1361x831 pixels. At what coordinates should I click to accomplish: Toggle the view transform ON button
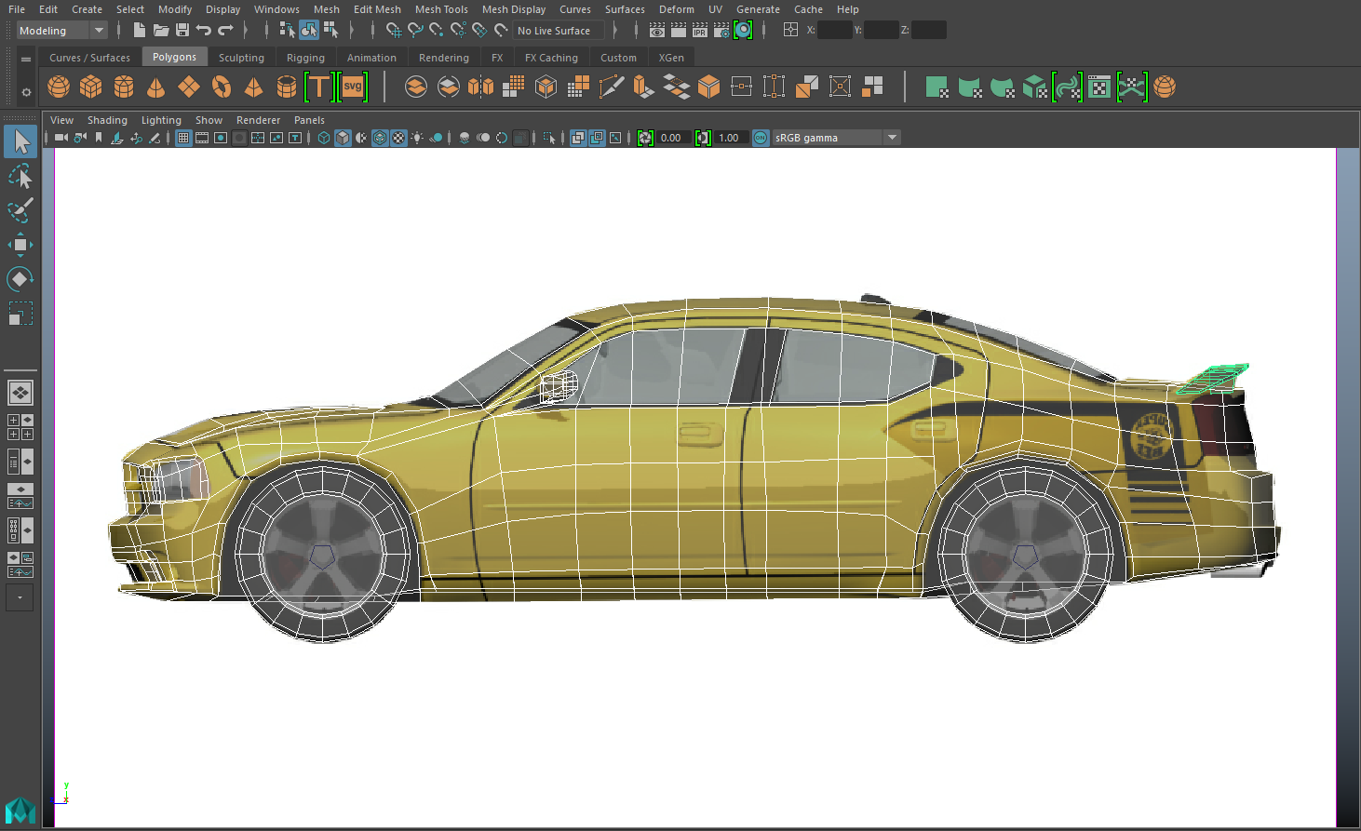pos(761,138)
